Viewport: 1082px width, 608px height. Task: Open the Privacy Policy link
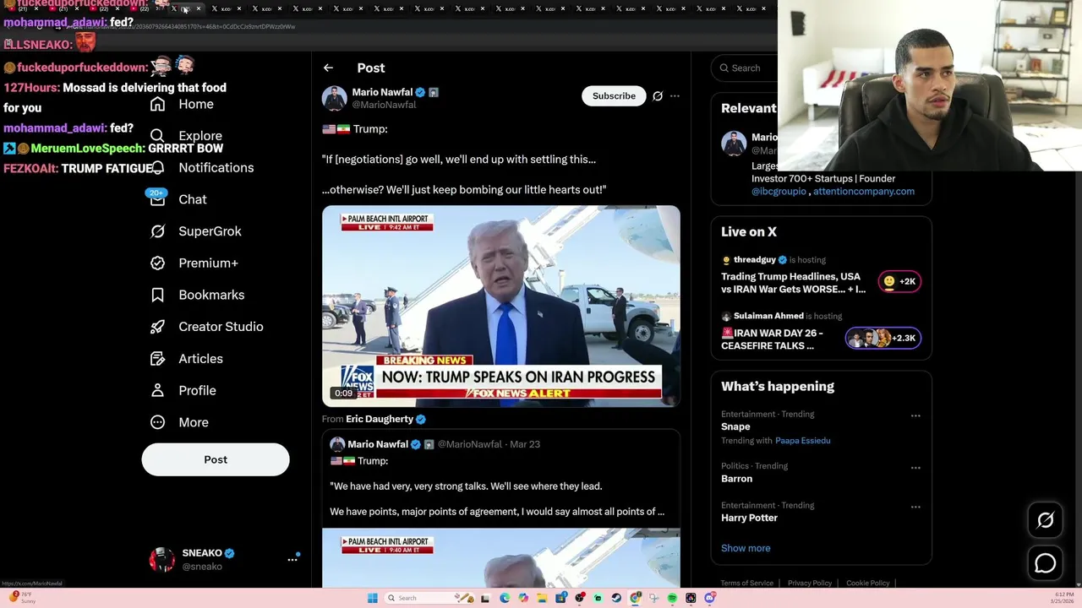click(810, 583)
